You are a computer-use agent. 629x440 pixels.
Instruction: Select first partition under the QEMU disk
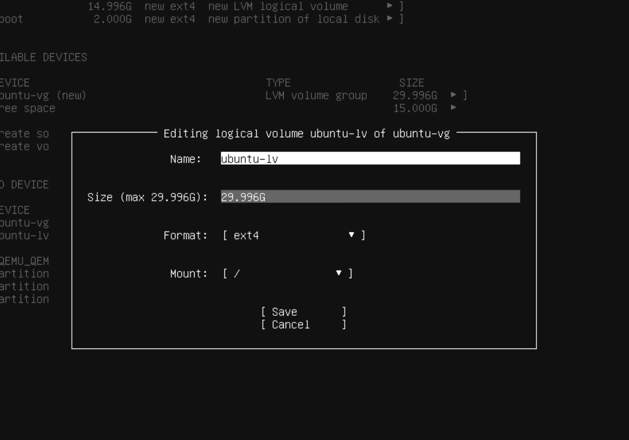pyautogui.click(x=24, y=273)
